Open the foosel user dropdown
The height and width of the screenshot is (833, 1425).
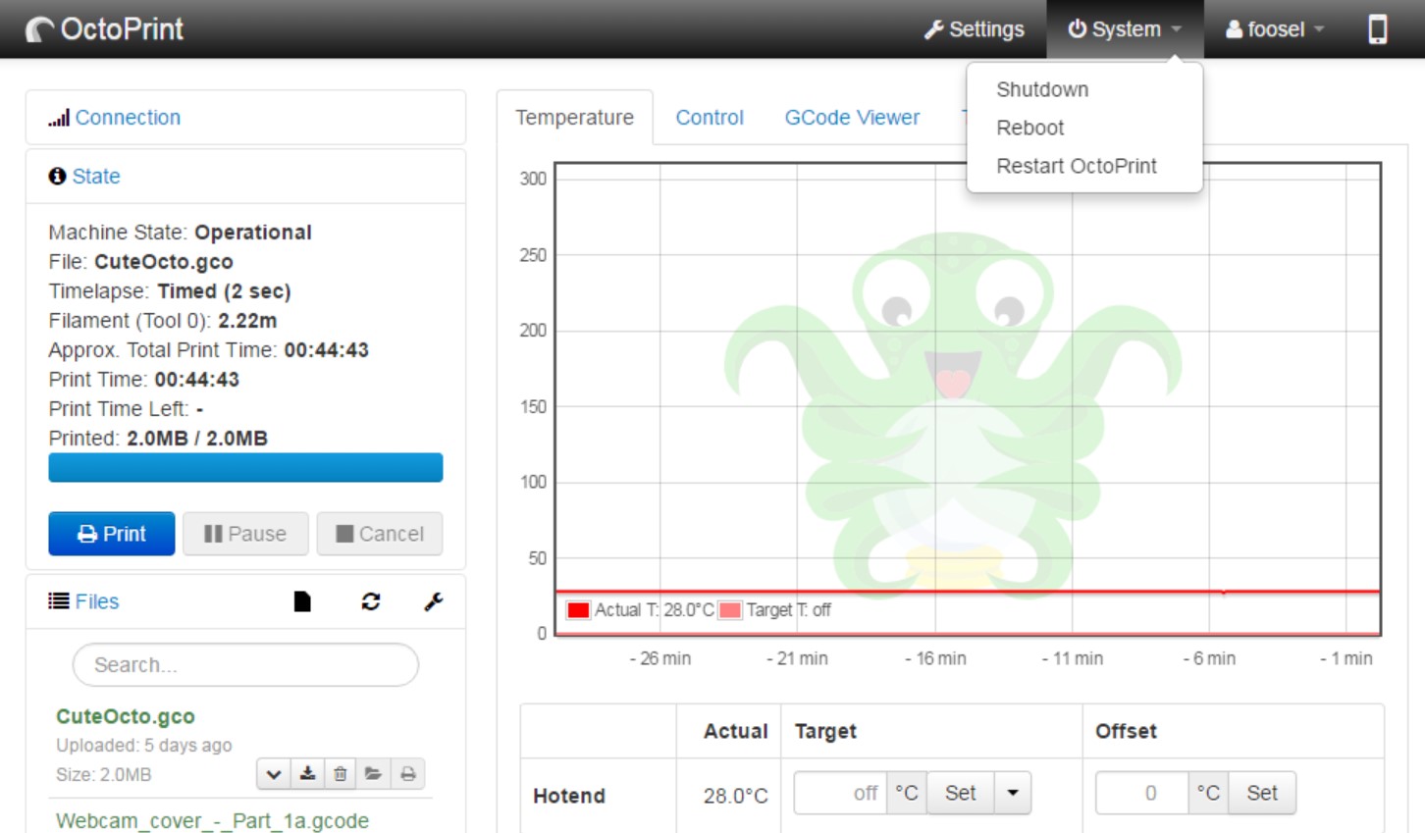(1275, 29)
